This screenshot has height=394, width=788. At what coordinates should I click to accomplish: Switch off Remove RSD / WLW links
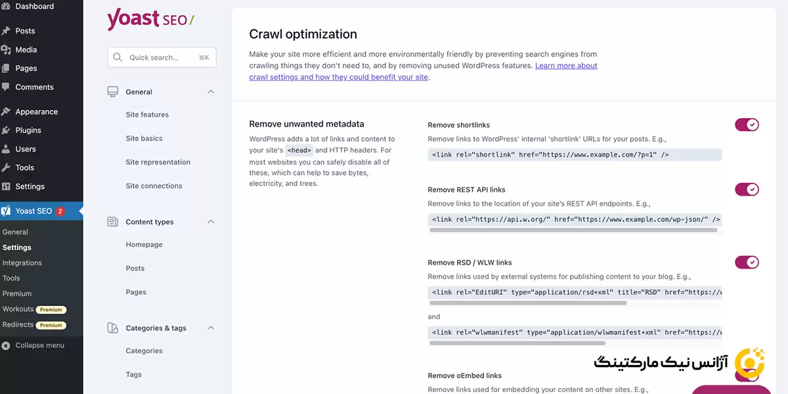click(x=747, y=263)
